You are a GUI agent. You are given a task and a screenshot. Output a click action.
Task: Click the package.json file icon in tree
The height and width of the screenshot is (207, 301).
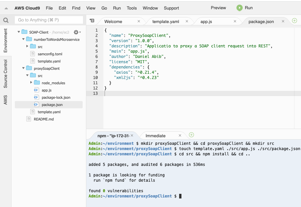click(37, 105)
